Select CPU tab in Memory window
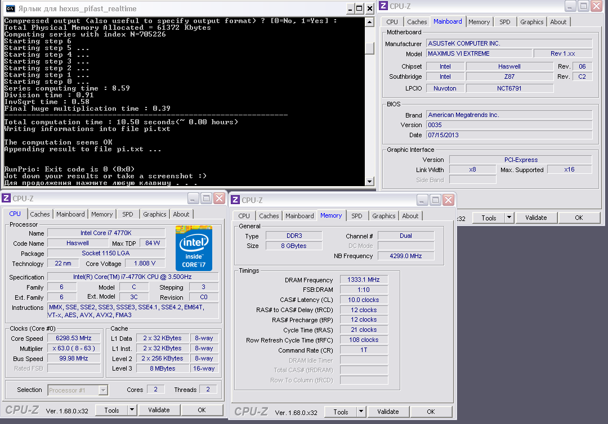 click(244, 216)
